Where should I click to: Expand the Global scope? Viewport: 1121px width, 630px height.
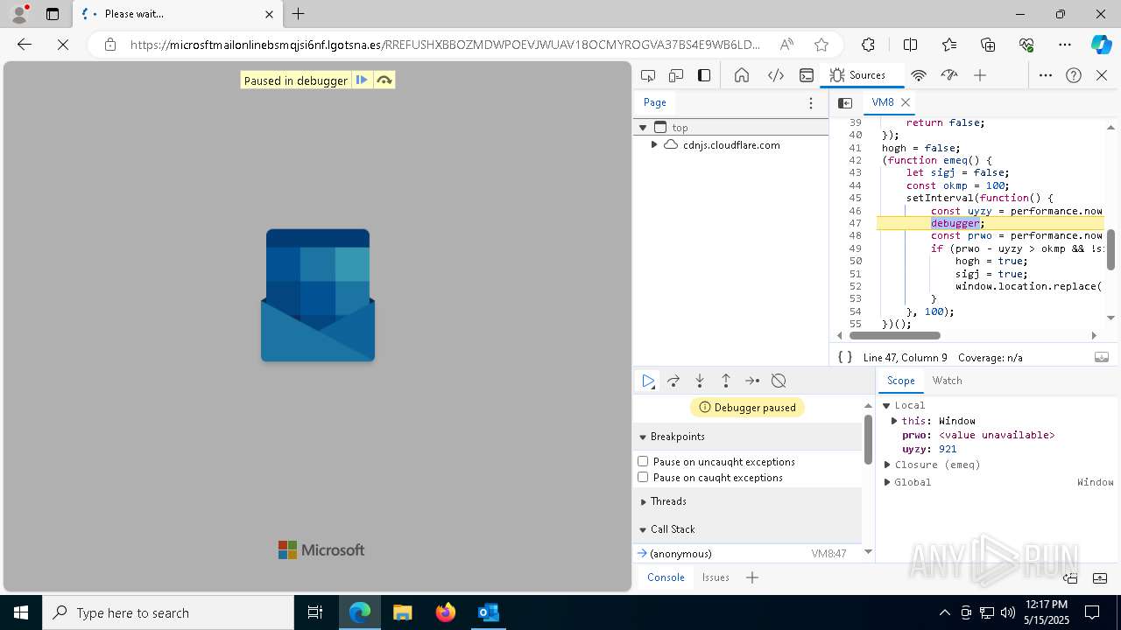tap(887, 482)
